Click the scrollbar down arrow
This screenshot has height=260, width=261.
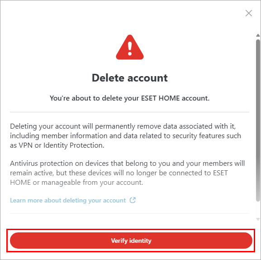258,219
